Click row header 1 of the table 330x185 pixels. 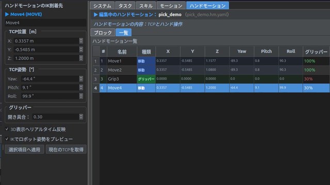96,61
